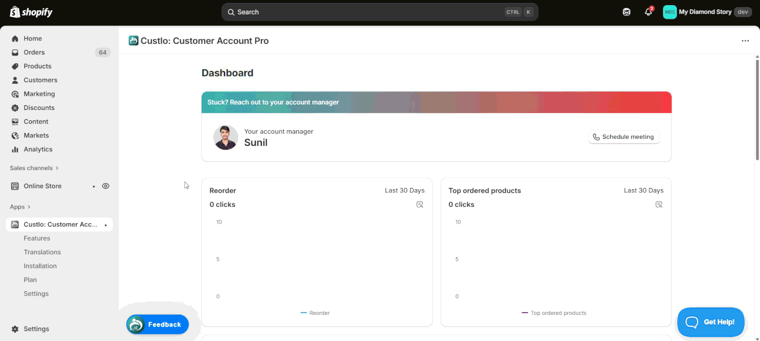760x341 pixels.
Task: Click the bottom Settings gear icon
Action: 15,329
